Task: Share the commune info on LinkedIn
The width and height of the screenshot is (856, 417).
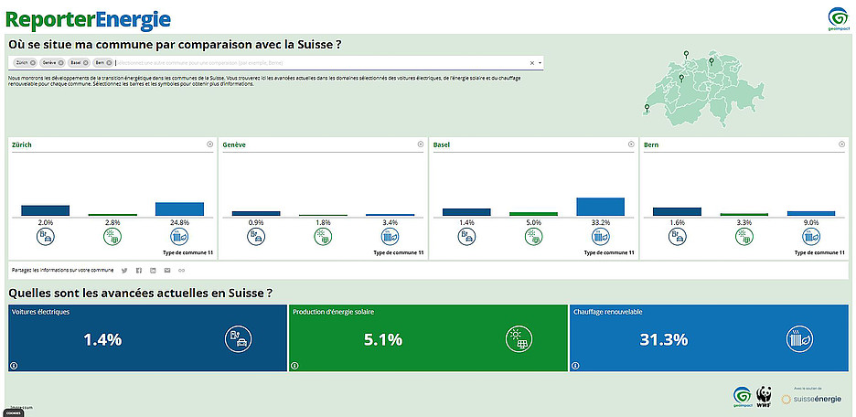Action: (x=153, y=270)
